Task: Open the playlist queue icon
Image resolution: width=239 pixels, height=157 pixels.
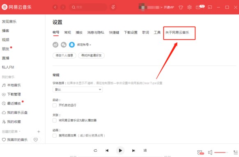Action: tap(236, 152)
